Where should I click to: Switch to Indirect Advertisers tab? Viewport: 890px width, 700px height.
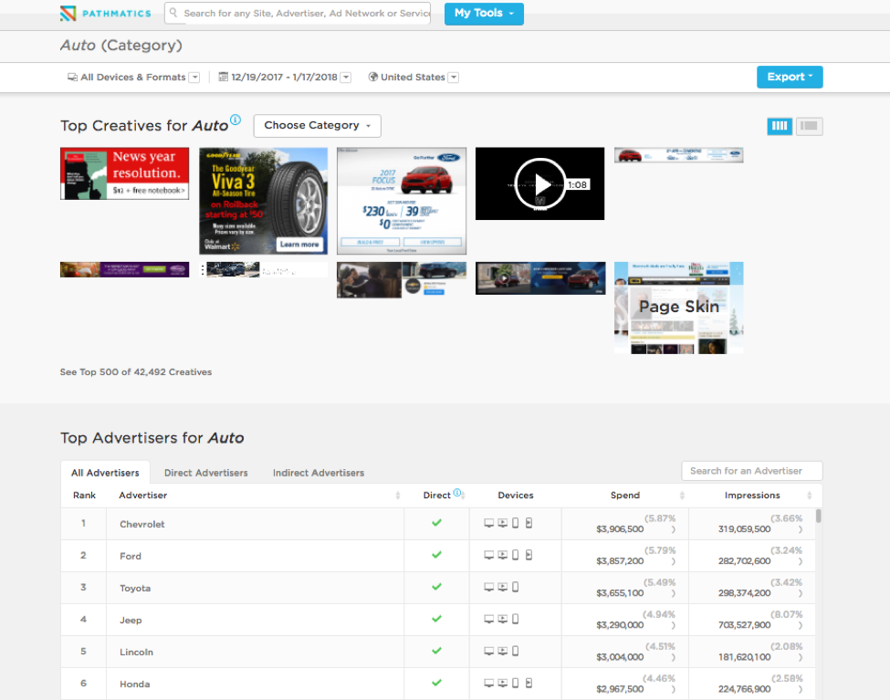318,473
